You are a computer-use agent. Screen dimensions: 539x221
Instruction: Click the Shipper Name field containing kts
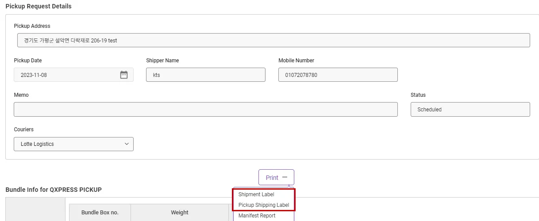[x=205, y=75]
